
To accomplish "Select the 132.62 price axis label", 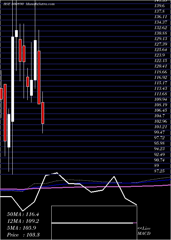I will [x=160, y=28].
